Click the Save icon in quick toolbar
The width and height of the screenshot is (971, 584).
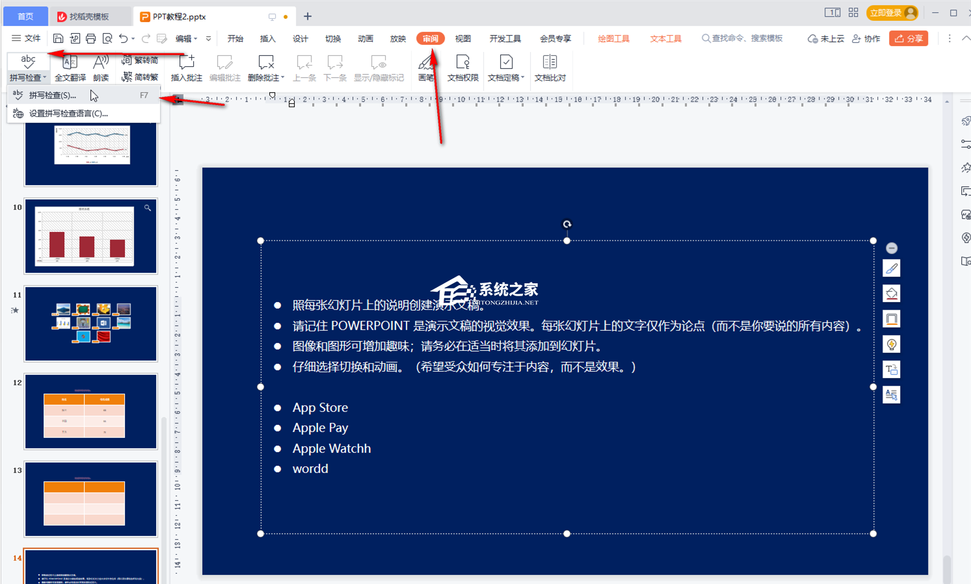click(x=58, y=39)
